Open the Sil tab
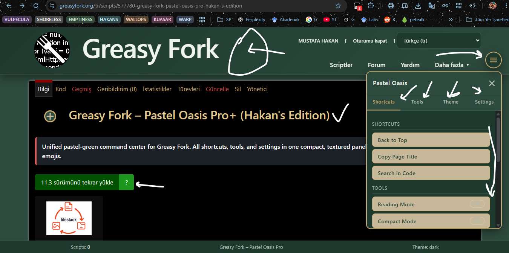This screenshot has height=253, width=509. pos(238,89)
